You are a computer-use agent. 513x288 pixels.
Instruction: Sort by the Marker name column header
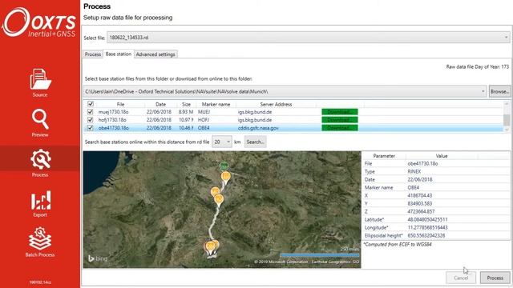pyautogui.click(x=216, y=104)
